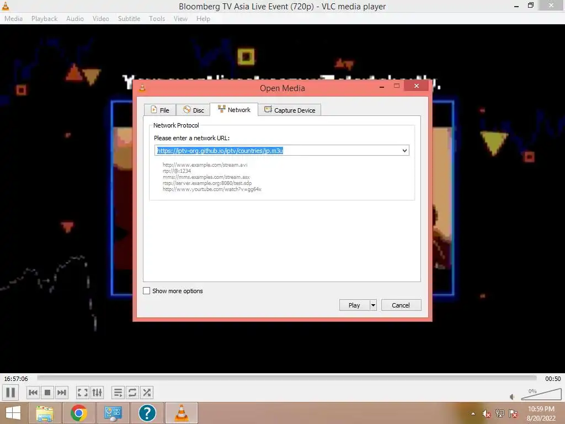Click the example text rtp://@:1234
This screenshot has width=565, height=424.
point(177,171)
